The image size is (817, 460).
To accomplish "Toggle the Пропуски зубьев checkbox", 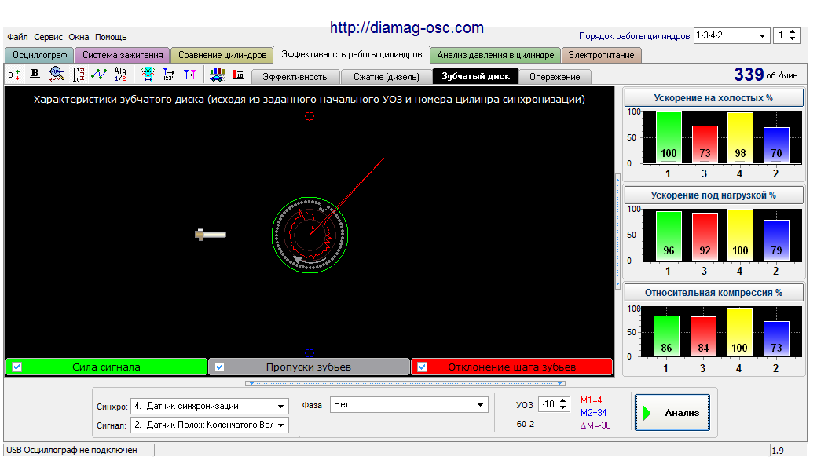I will pos(219,367).
